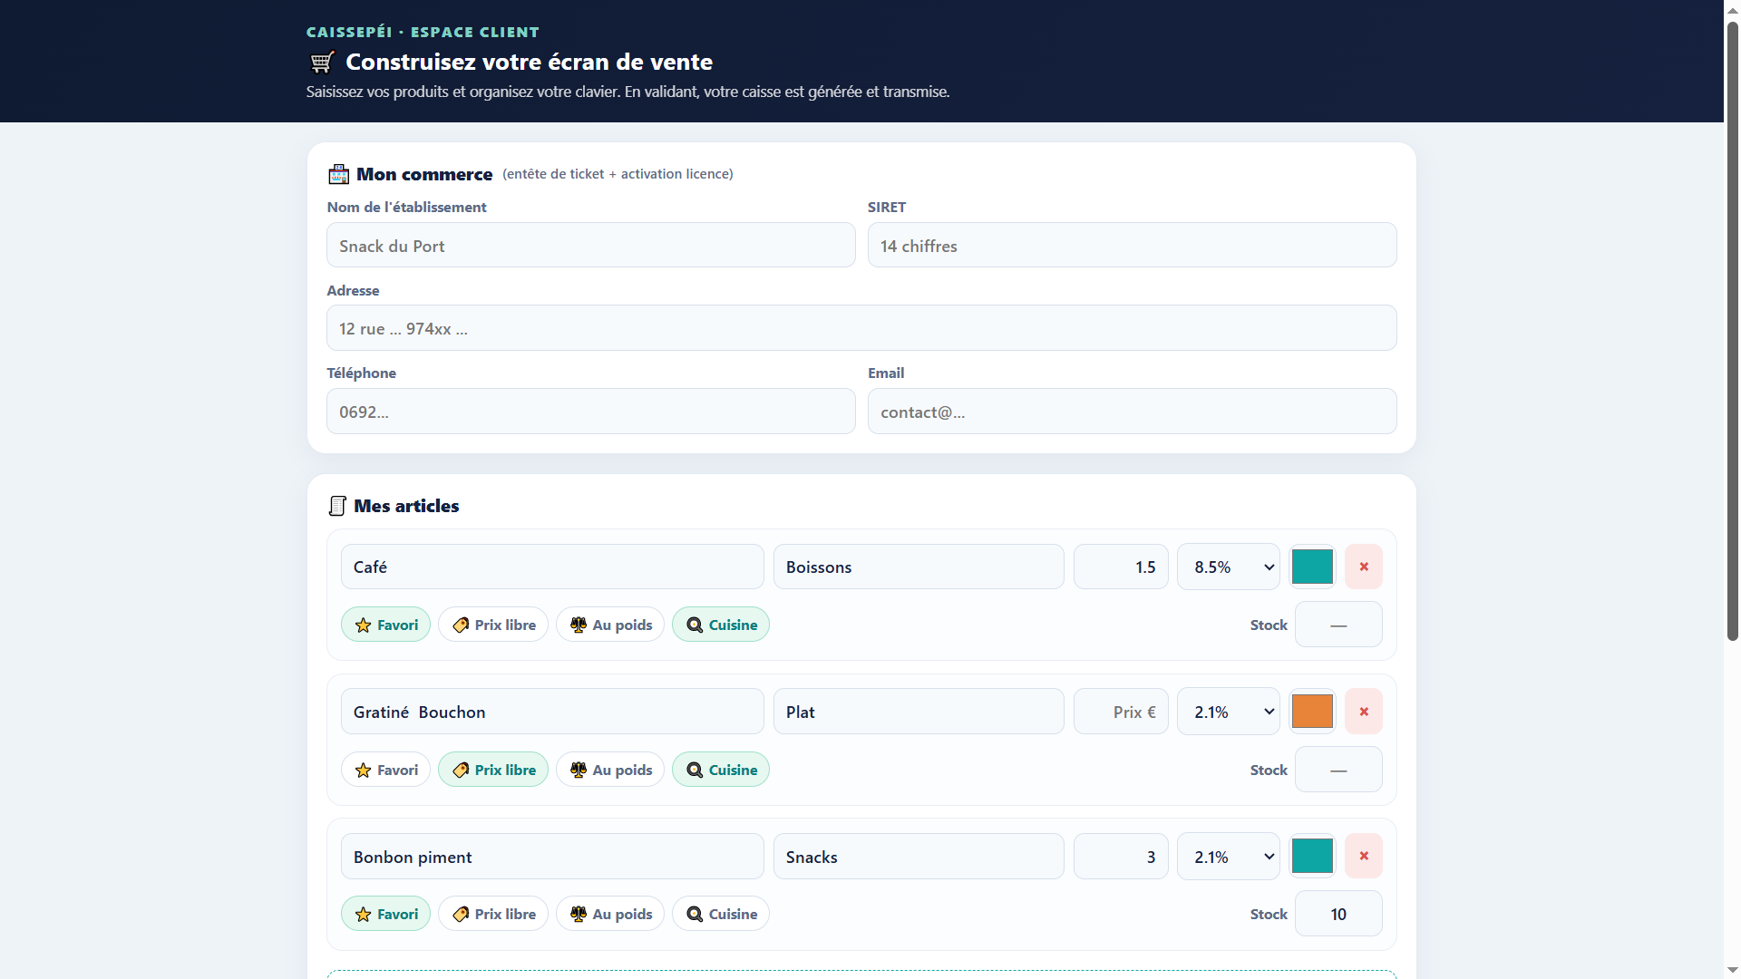Toggle Cuisine for the Café article
The image size is (1741, 979).
pos(721,625)
